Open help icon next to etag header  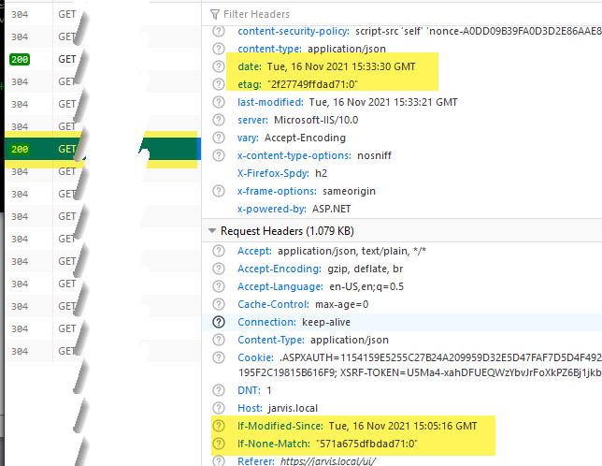[219, 84]
